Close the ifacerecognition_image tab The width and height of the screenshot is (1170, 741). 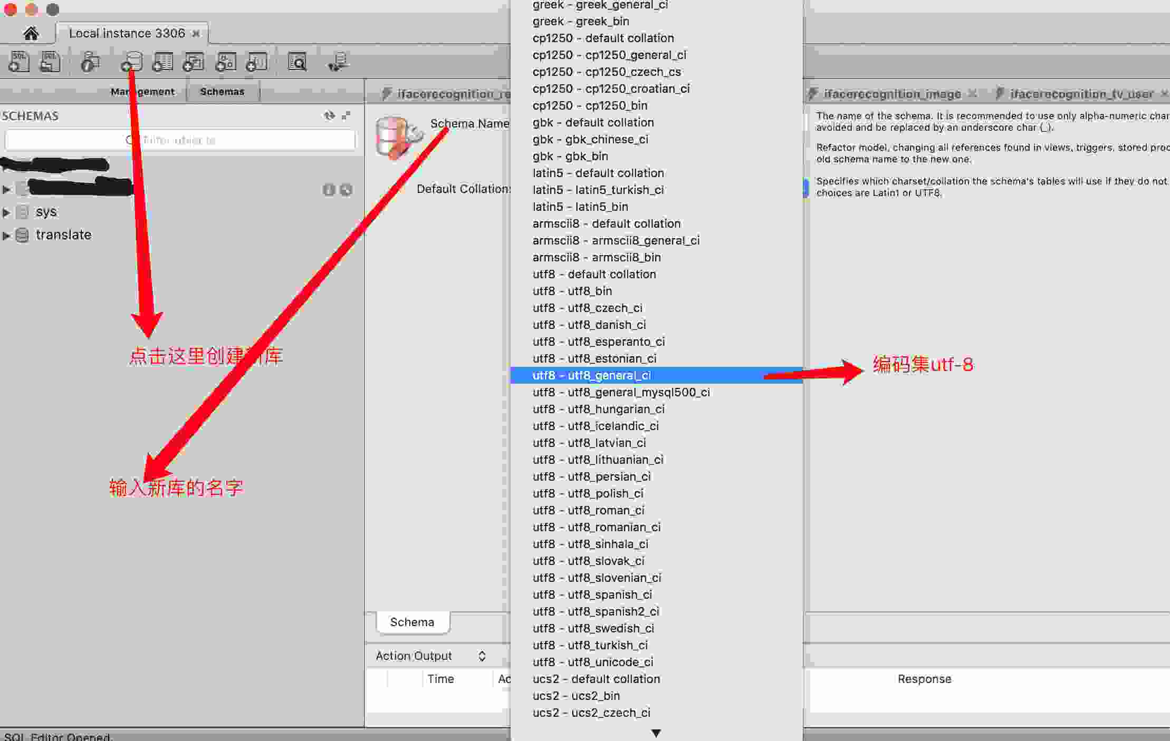coord(973,93)
